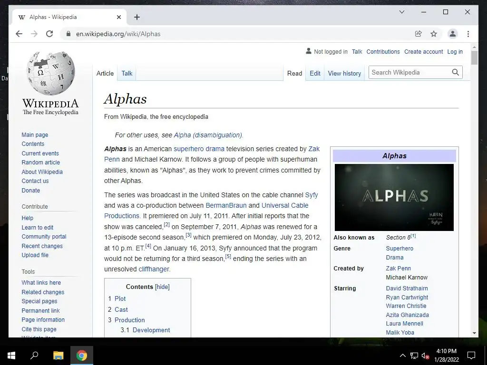Go to Main page in sidebar
The image size is (487, 365).
(x=35, y=134)
